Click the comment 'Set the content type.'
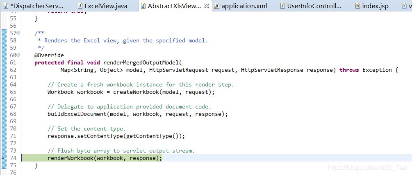This screenshot has height=175, width=412. 87,128
